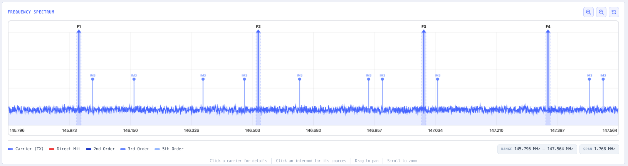Click the Carrier (TX) legend entry
Viewport: 628px width, 166px height.
coord(25,149)
